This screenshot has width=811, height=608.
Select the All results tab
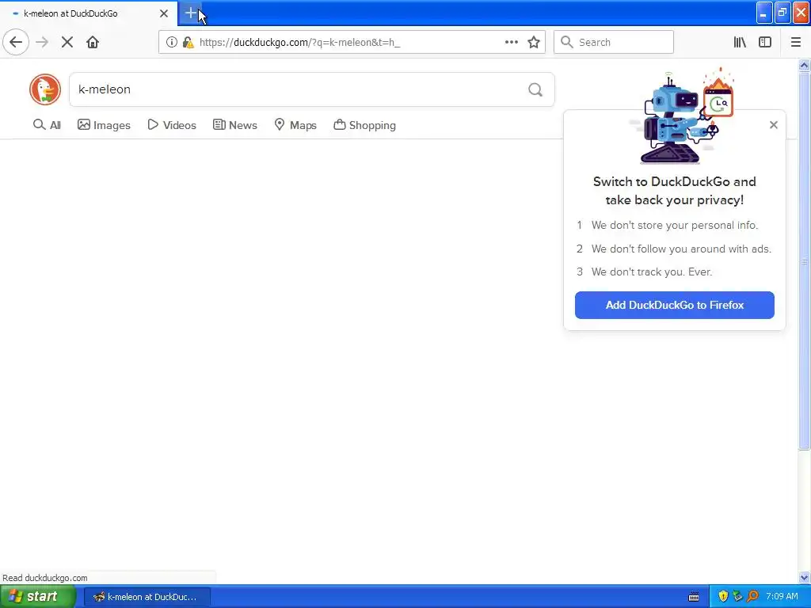pyautogui.click(x=47, y=125)
